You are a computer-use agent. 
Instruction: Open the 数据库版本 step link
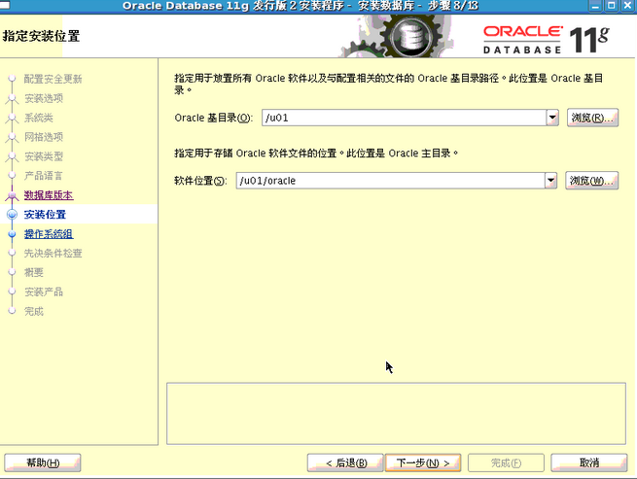click(x=49, y=195)
